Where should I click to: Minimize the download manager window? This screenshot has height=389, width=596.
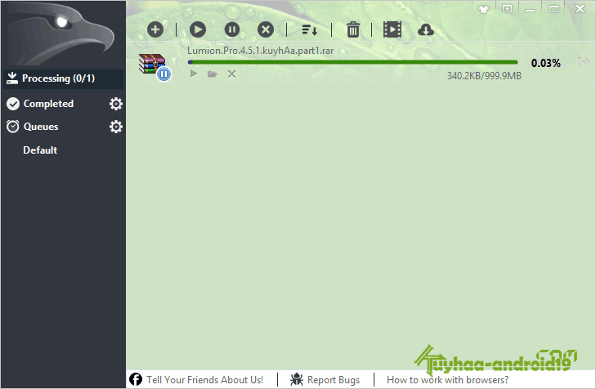point(530,9)
